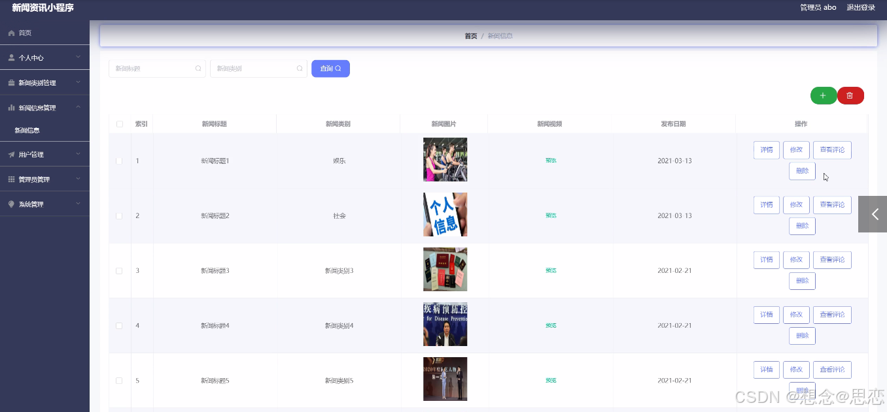Screen dimensions: 887x412
Task: Click the passports photo thumbnail in row 3
Action: tap(445, 269)
